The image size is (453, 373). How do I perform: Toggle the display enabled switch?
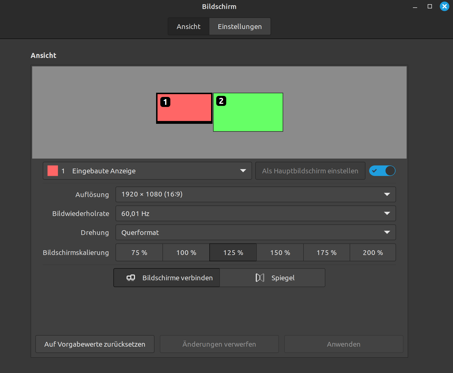click(382, 171)
